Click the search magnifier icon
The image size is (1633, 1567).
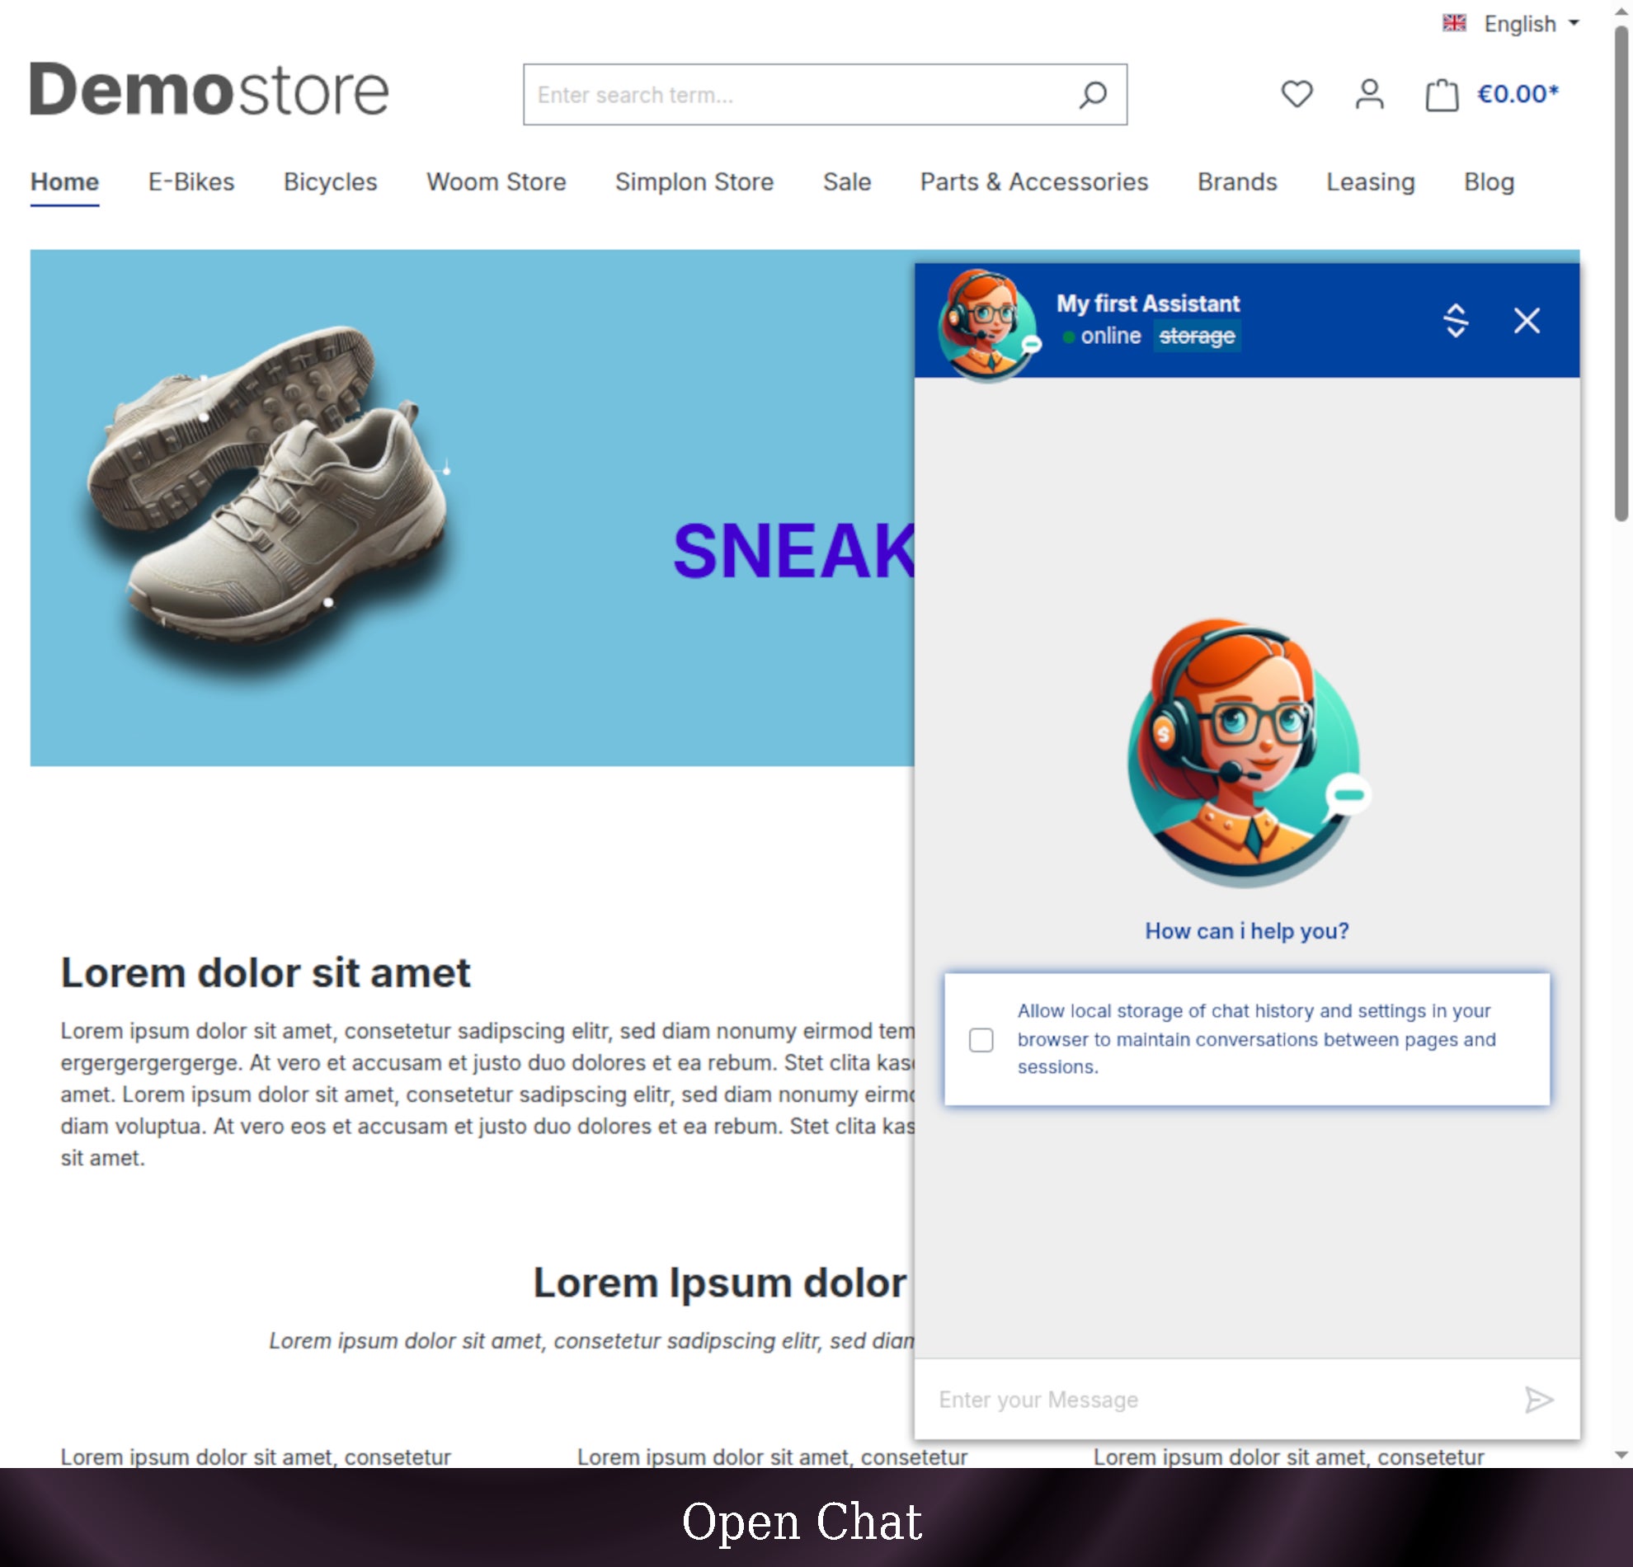click(x=1092, y=95)
